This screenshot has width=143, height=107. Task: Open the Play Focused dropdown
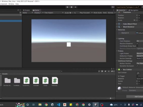(x=86, y=13)
